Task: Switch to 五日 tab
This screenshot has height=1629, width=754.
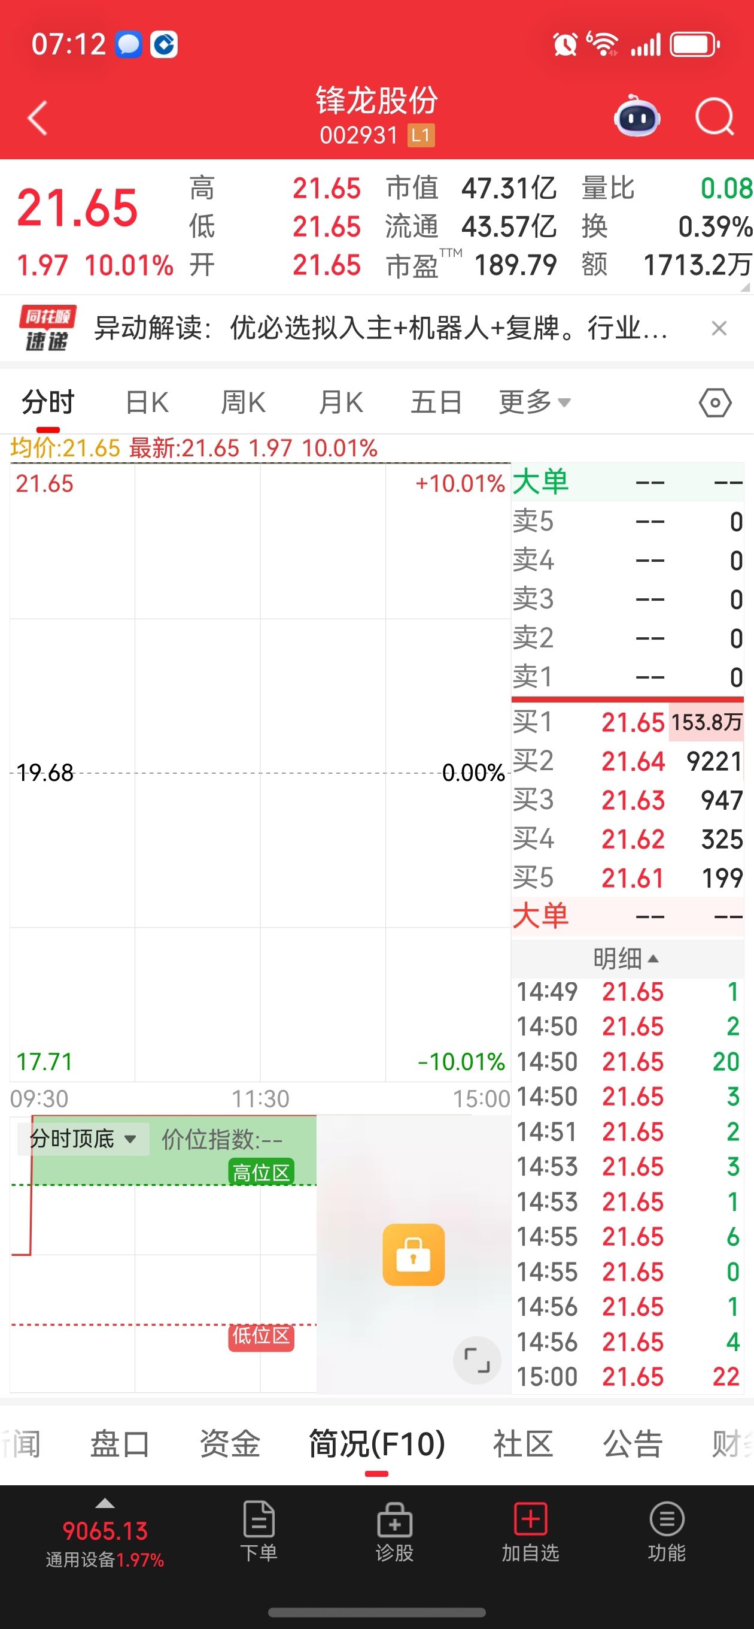Action: [x=436, y=402]
